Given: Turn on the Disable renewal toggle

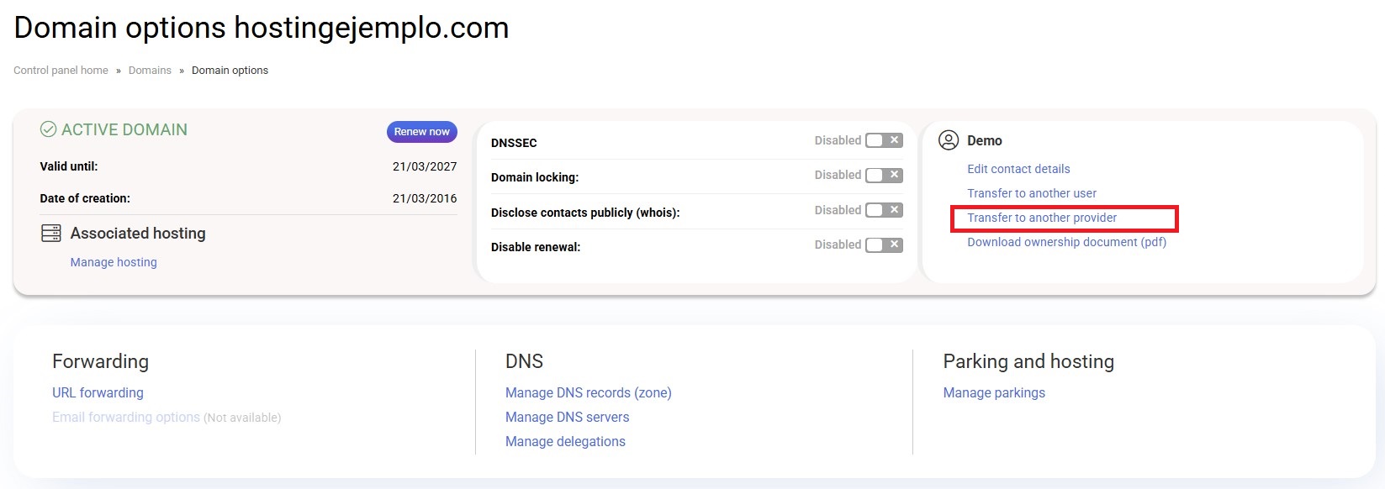Looking at the screenshot, I should pos(884,244).
